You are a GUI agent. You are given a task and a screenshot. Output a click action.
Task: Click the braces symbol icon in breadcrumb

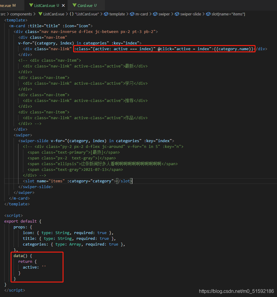coord(72,14)
